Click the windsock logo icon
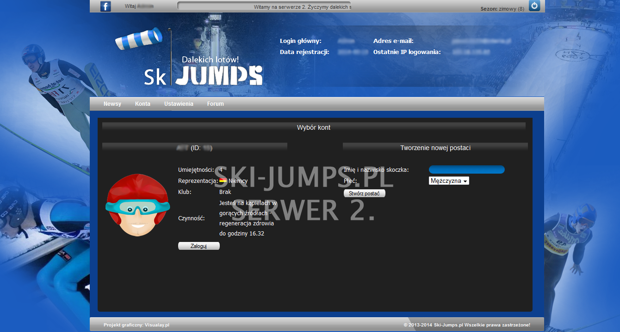620x332 pixels. click(x=139, y=38)
